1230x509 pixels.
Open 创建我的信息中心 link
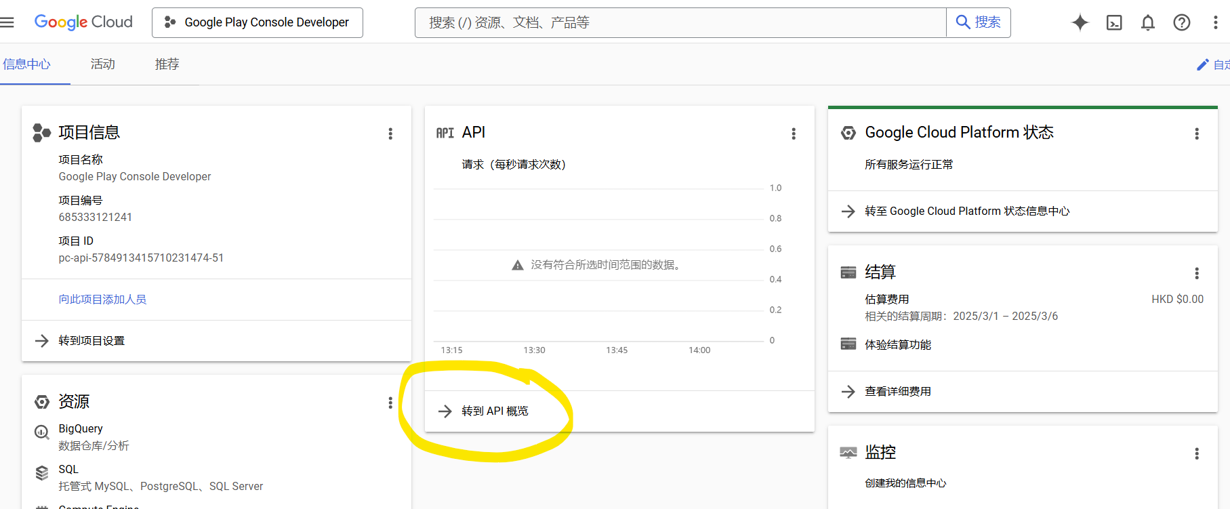tap(905, 483)
